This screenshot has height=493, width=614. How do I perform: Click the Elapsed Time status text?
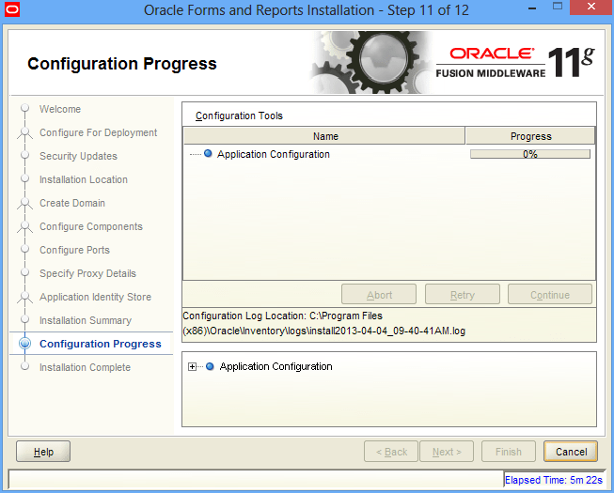[553, 480]
